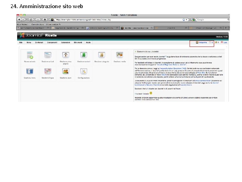Open the Ultime notizie bookmark

(53, 25)
